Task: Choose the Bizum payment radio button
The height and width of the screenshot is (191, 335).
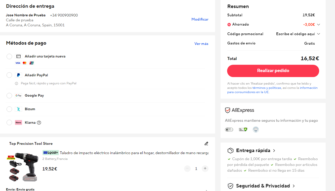Action: coord(9,109)
